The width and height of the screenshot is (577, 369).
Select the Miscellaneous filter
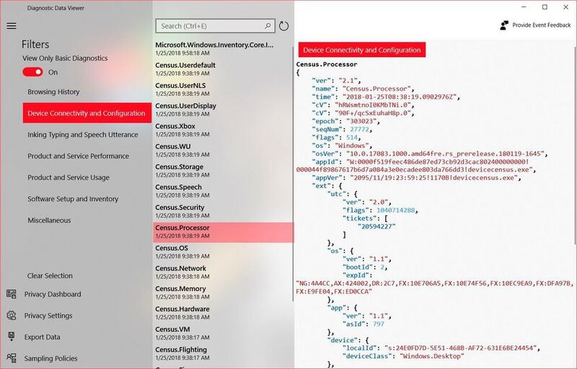point(49,221)
